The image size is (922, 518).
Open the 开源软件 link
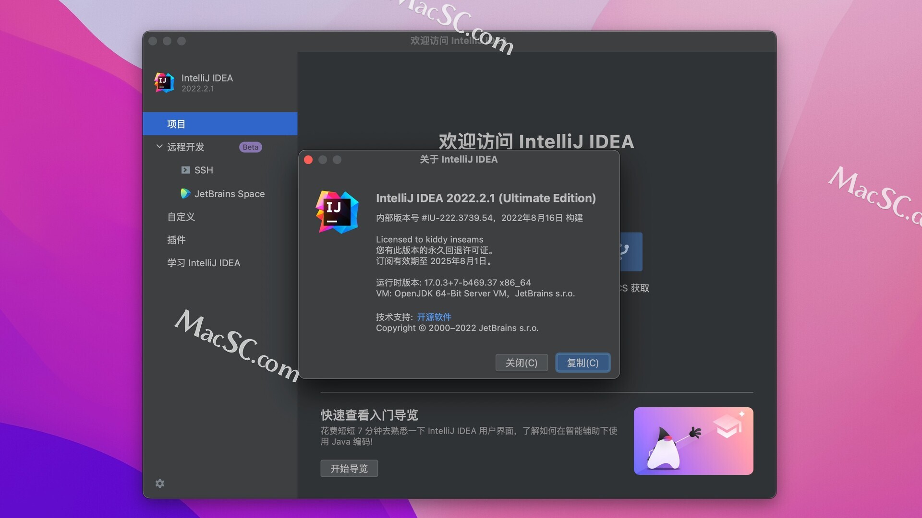434,317
